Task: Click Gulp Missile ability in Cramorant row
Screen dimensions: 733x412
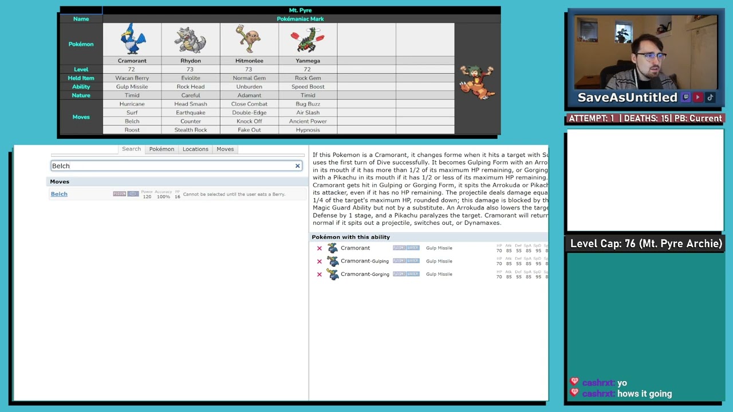Action: coord(439,248)
